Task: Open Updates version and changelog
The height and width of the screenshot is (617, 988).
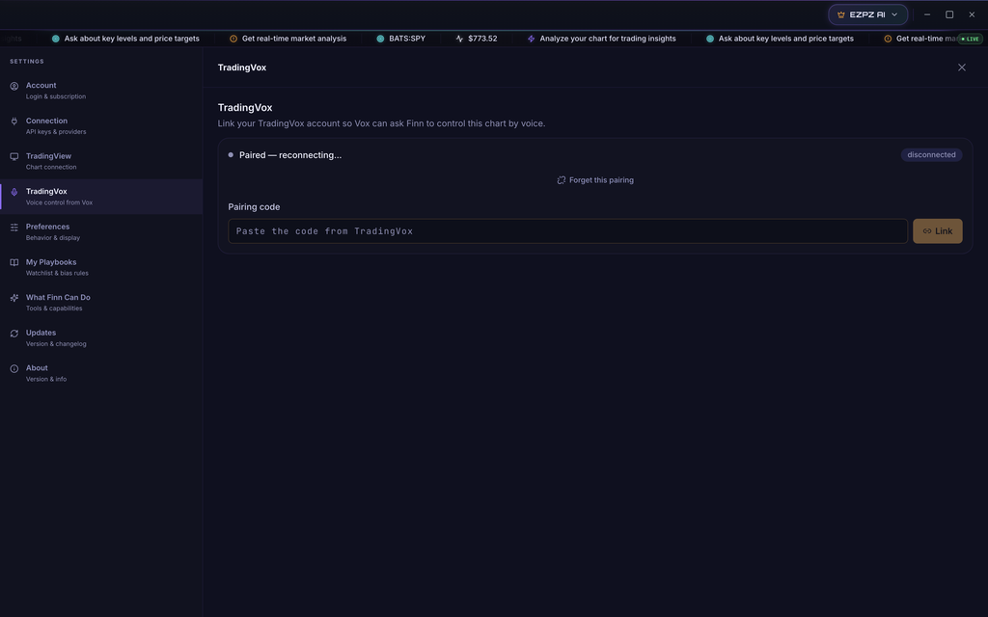Action: click(x=100, y=337)
